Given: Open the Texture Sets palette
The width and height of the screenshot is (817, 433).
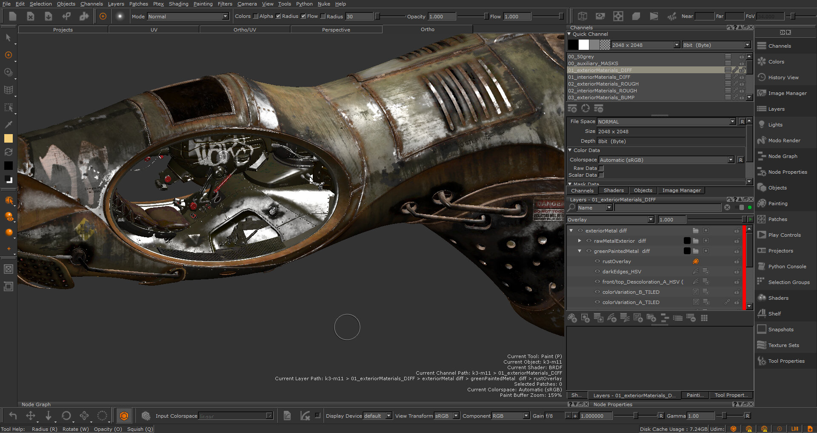Looking at the screenshot, I should tap(783, 345).
